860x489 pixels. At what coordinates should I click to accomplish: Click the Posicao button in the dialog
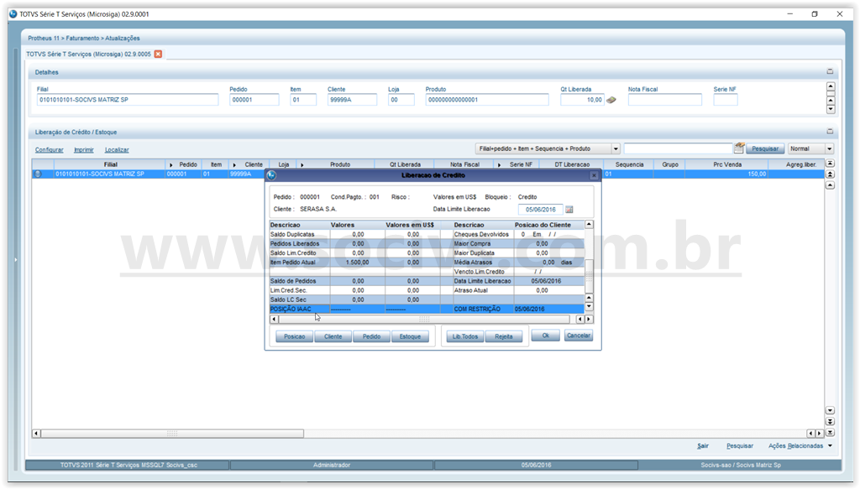(295, 336)
